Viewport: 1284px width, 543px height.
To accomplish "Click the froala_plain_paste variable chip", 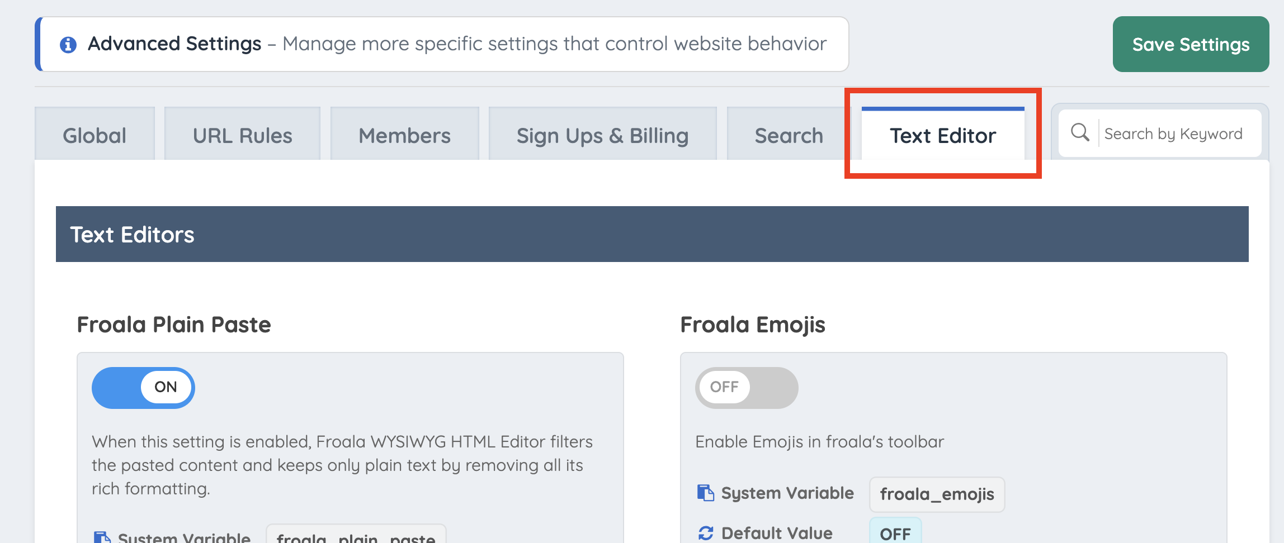I will pos(356,536).
